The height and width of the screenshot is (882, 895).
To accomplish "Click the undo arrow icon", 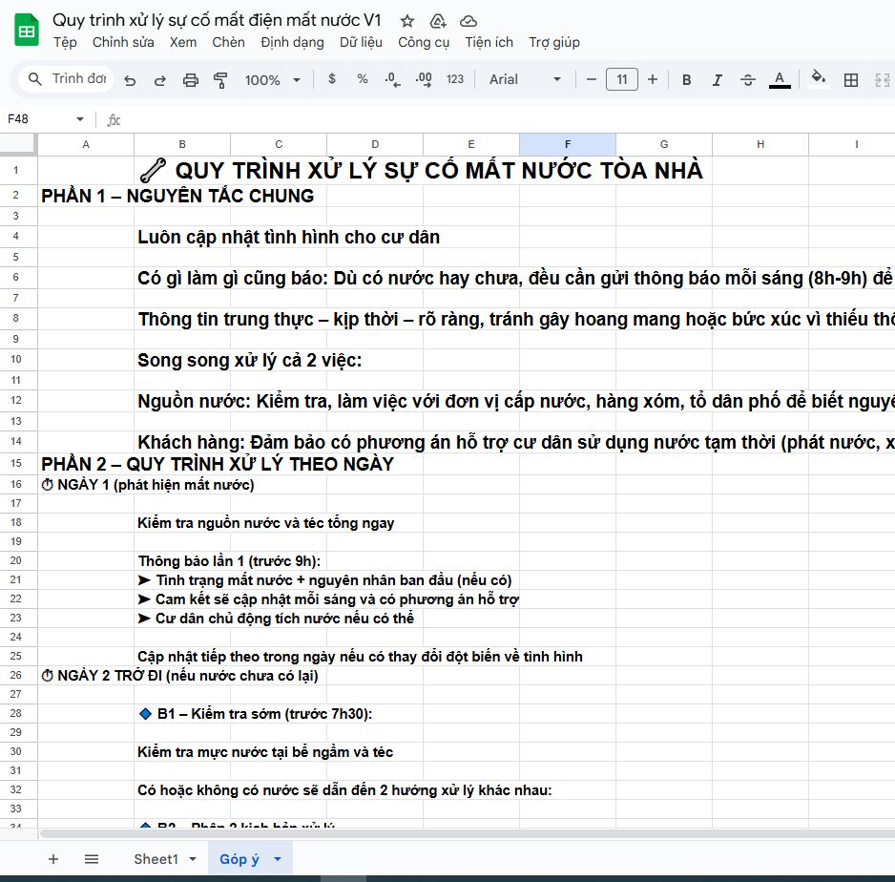I will point(130,80).
